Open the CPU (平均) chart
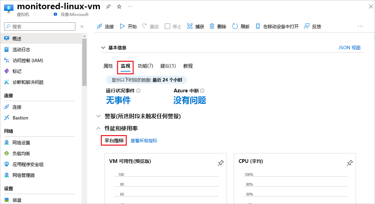375x204 pixels. click(x=294, y=179)
